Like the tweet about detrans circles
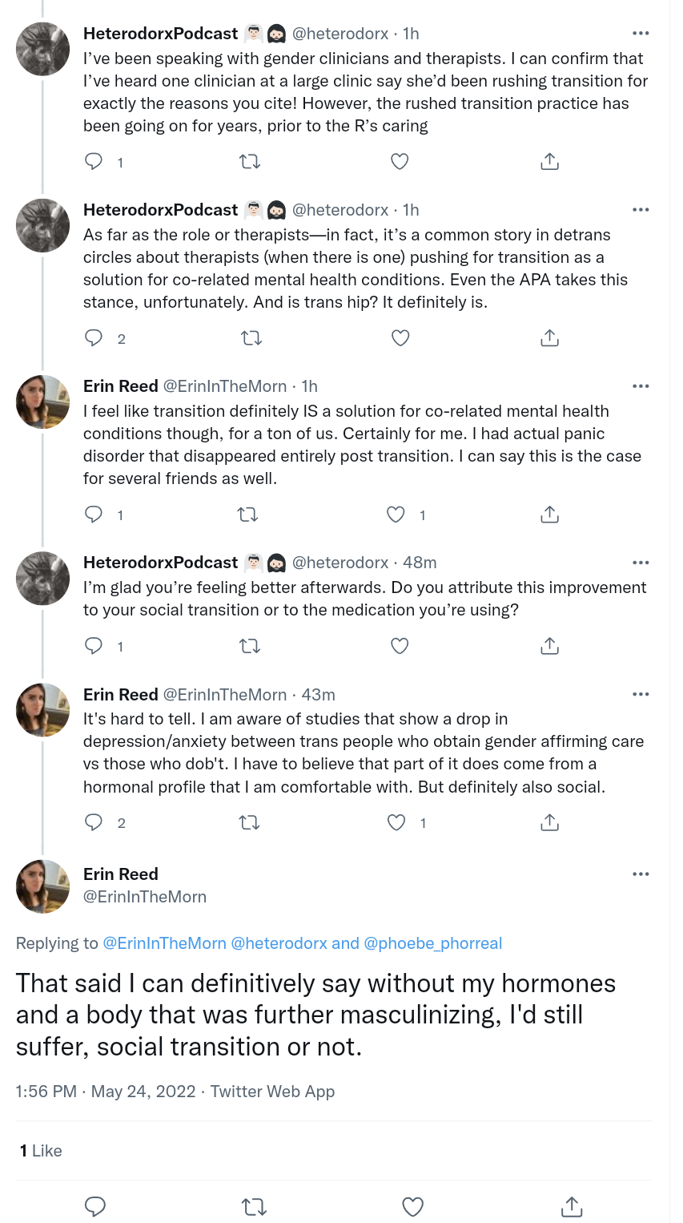Screen dimensions: 683x1223 point(400,338)
